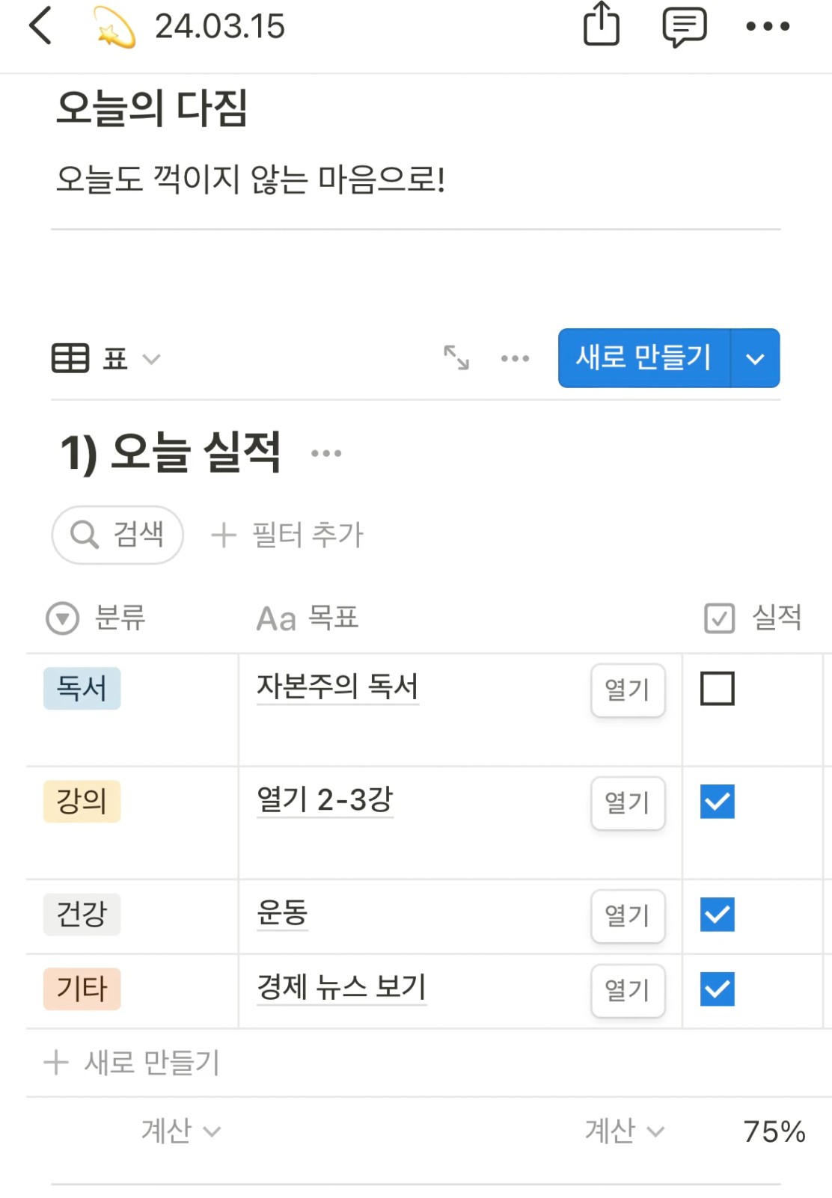Expand database to full page arrows
The height and width of the screenshot is (1198, 832).
[x=456, y=357]
